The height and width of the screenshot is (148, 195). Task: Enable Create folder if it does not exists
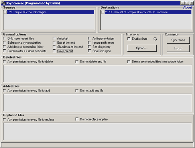coord(5,51)
